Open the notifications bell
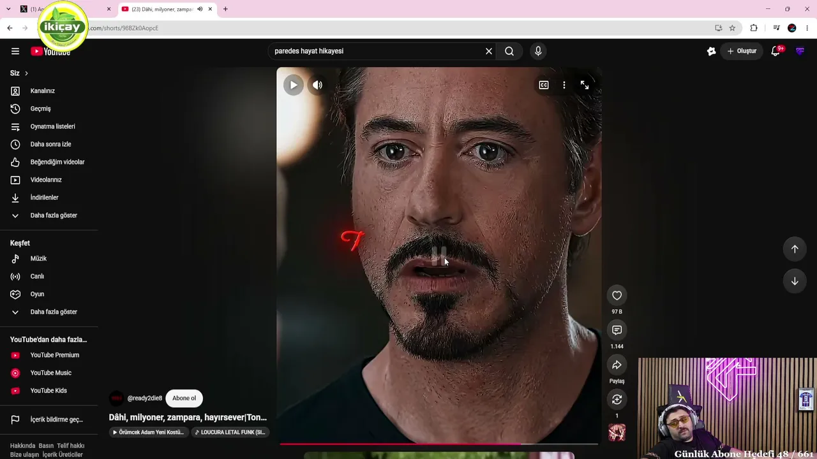 tap(776, 51)
